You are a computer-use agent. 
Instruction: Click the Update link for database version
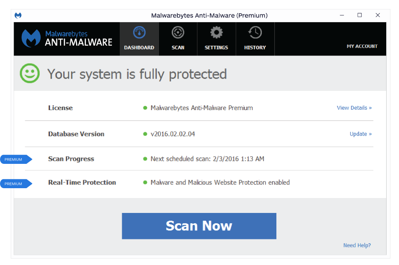[361, 134]
